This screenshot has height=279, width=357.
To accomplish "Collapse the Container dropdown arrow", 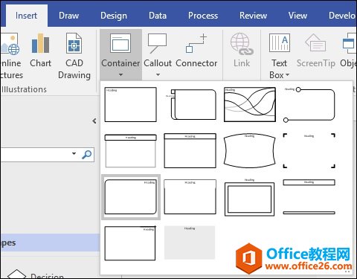I will pyautogui.click(x=120, y=74).
